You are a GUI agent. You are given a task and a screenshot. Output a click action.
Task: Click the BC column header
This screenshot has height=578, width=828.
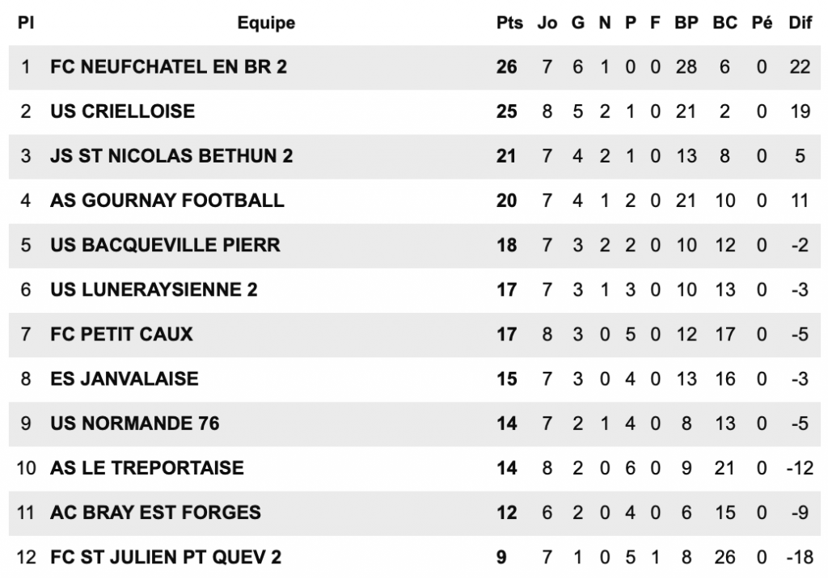[x=724, y=23]
